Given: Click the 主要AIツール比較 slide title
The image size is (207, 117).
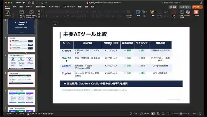Looking at the screenshot, I should tap(85, 34).
